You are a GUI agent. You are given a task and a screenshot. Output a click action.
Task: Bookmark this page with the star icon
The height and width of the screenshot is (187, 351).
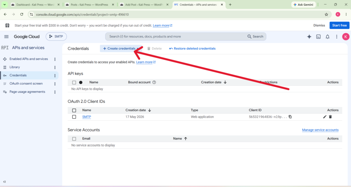point(326,14)
